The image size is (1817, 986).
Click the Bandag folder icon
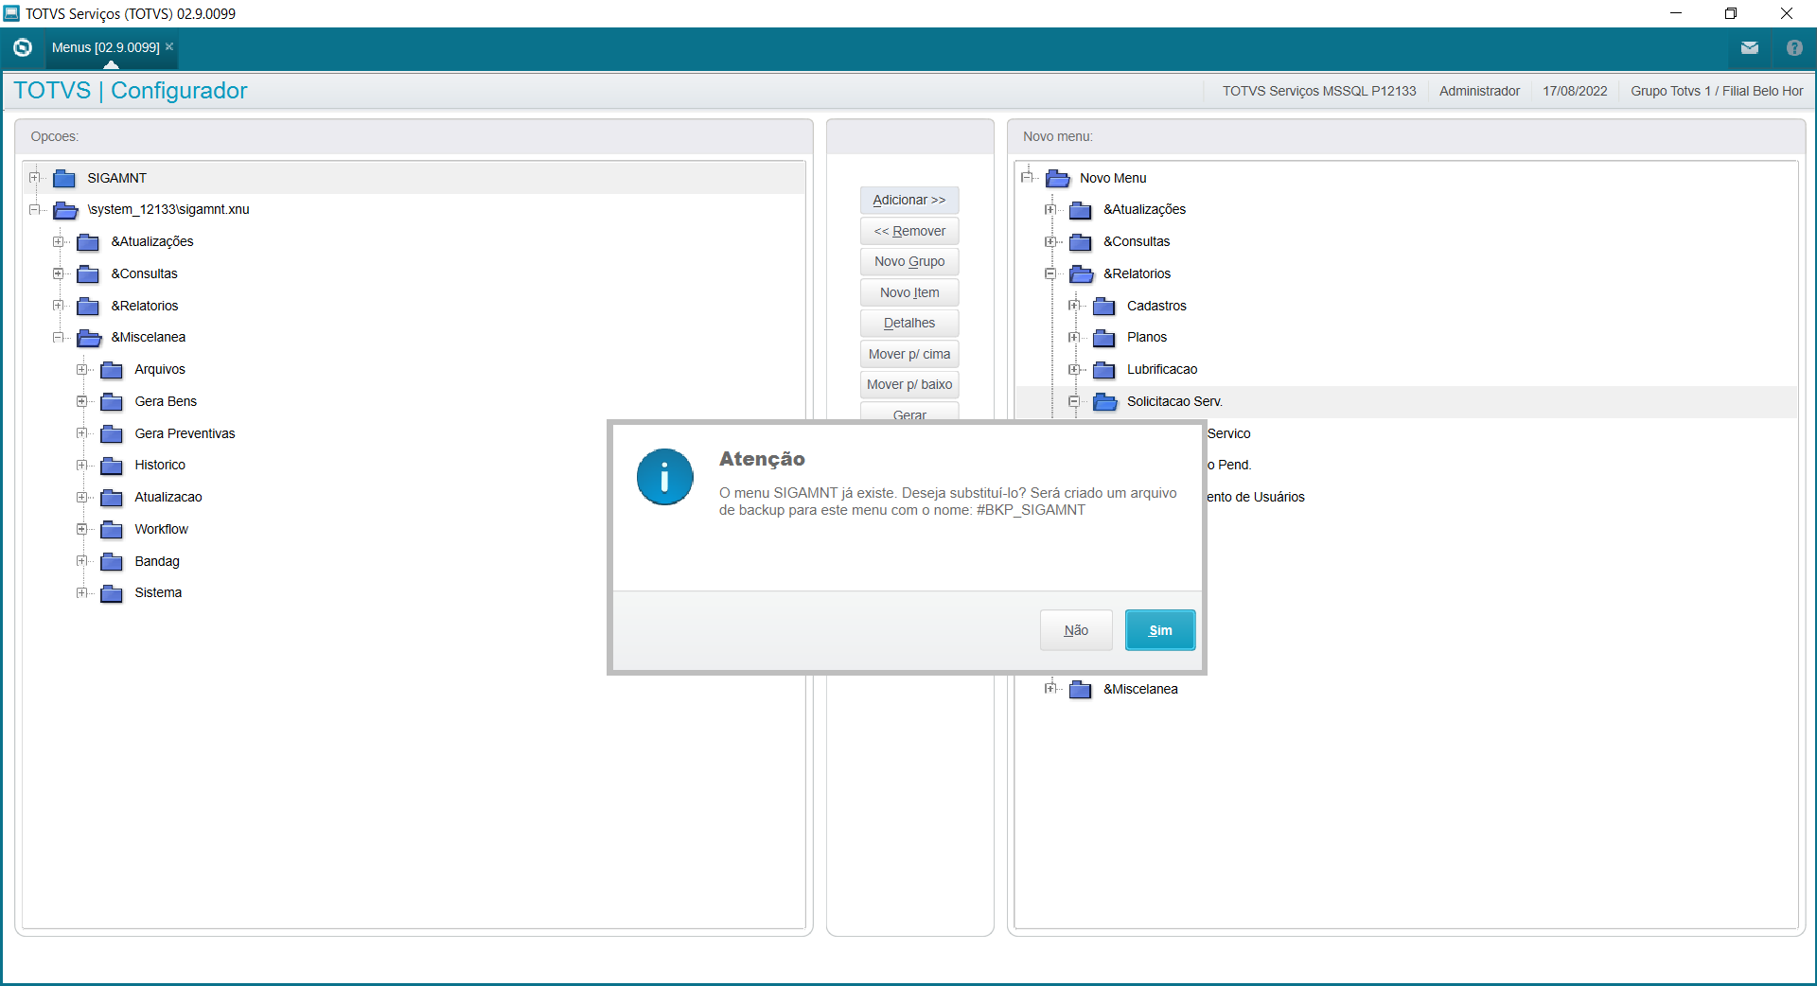(x=112, y=562)
